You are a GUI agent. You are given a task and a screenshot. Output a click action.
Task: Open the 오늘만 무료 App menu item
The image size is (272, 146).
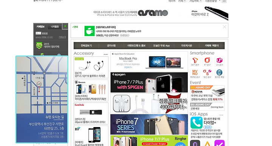point(161,45)
